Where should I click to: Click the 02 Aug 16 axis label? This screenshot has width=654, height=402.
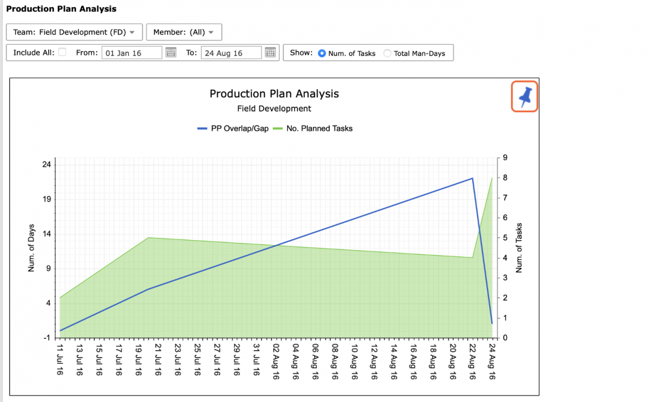click(276, 362)
